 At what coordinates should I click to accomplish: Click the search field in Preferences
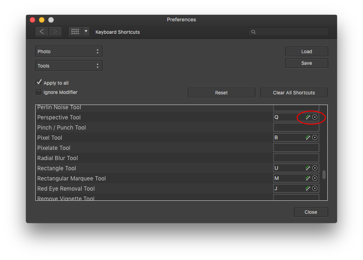[x=288, y=31]
